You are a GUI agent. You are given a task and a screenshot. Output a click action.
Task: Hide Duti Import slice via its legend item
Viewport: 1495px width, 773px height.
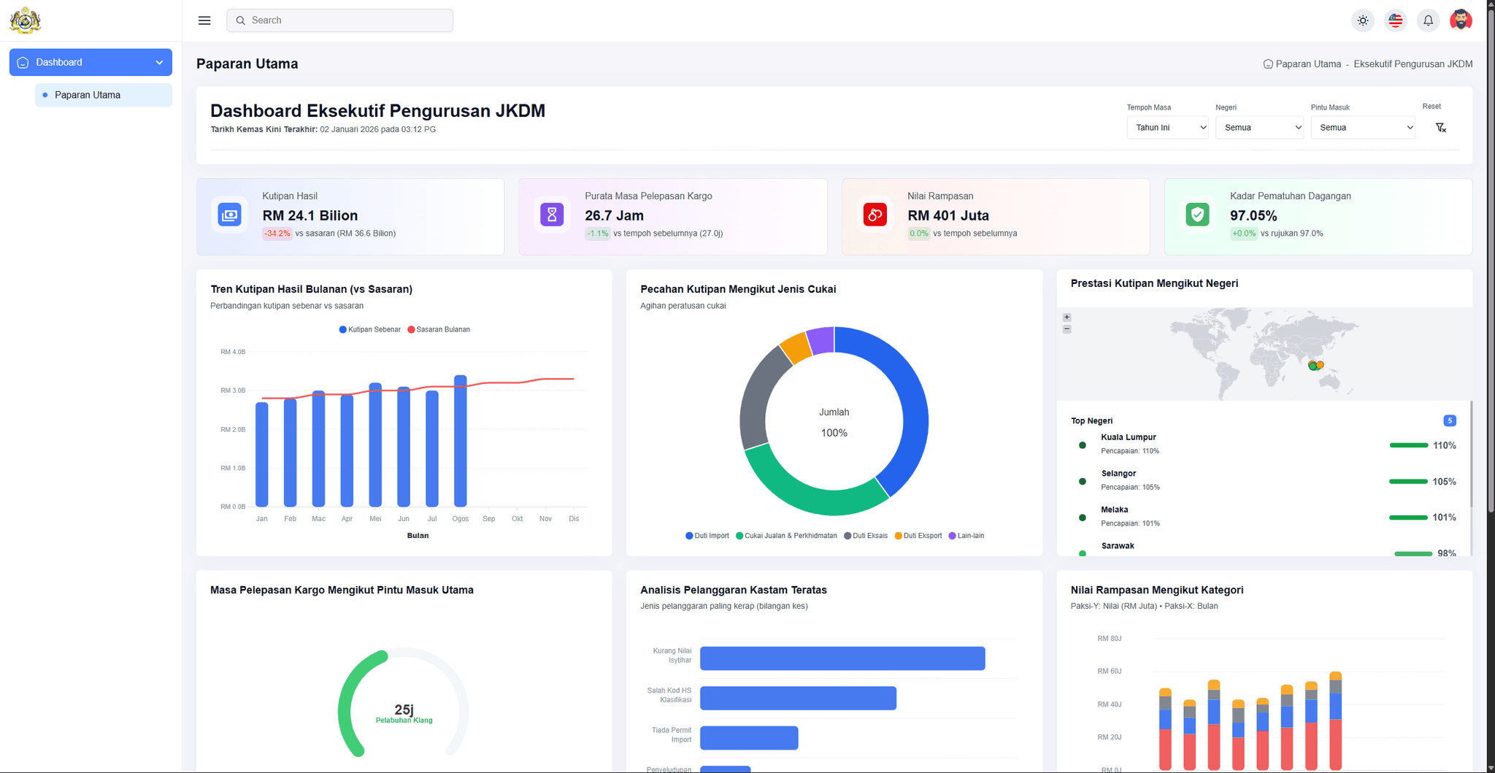click(x=707, y=535)
